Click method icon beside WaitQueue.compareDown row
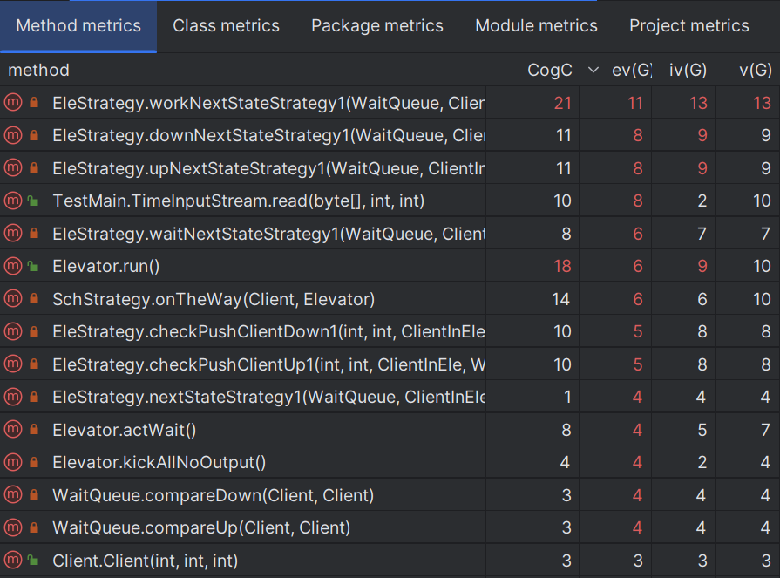The width and height of the screenshot is (780, 578). [12, 495]
